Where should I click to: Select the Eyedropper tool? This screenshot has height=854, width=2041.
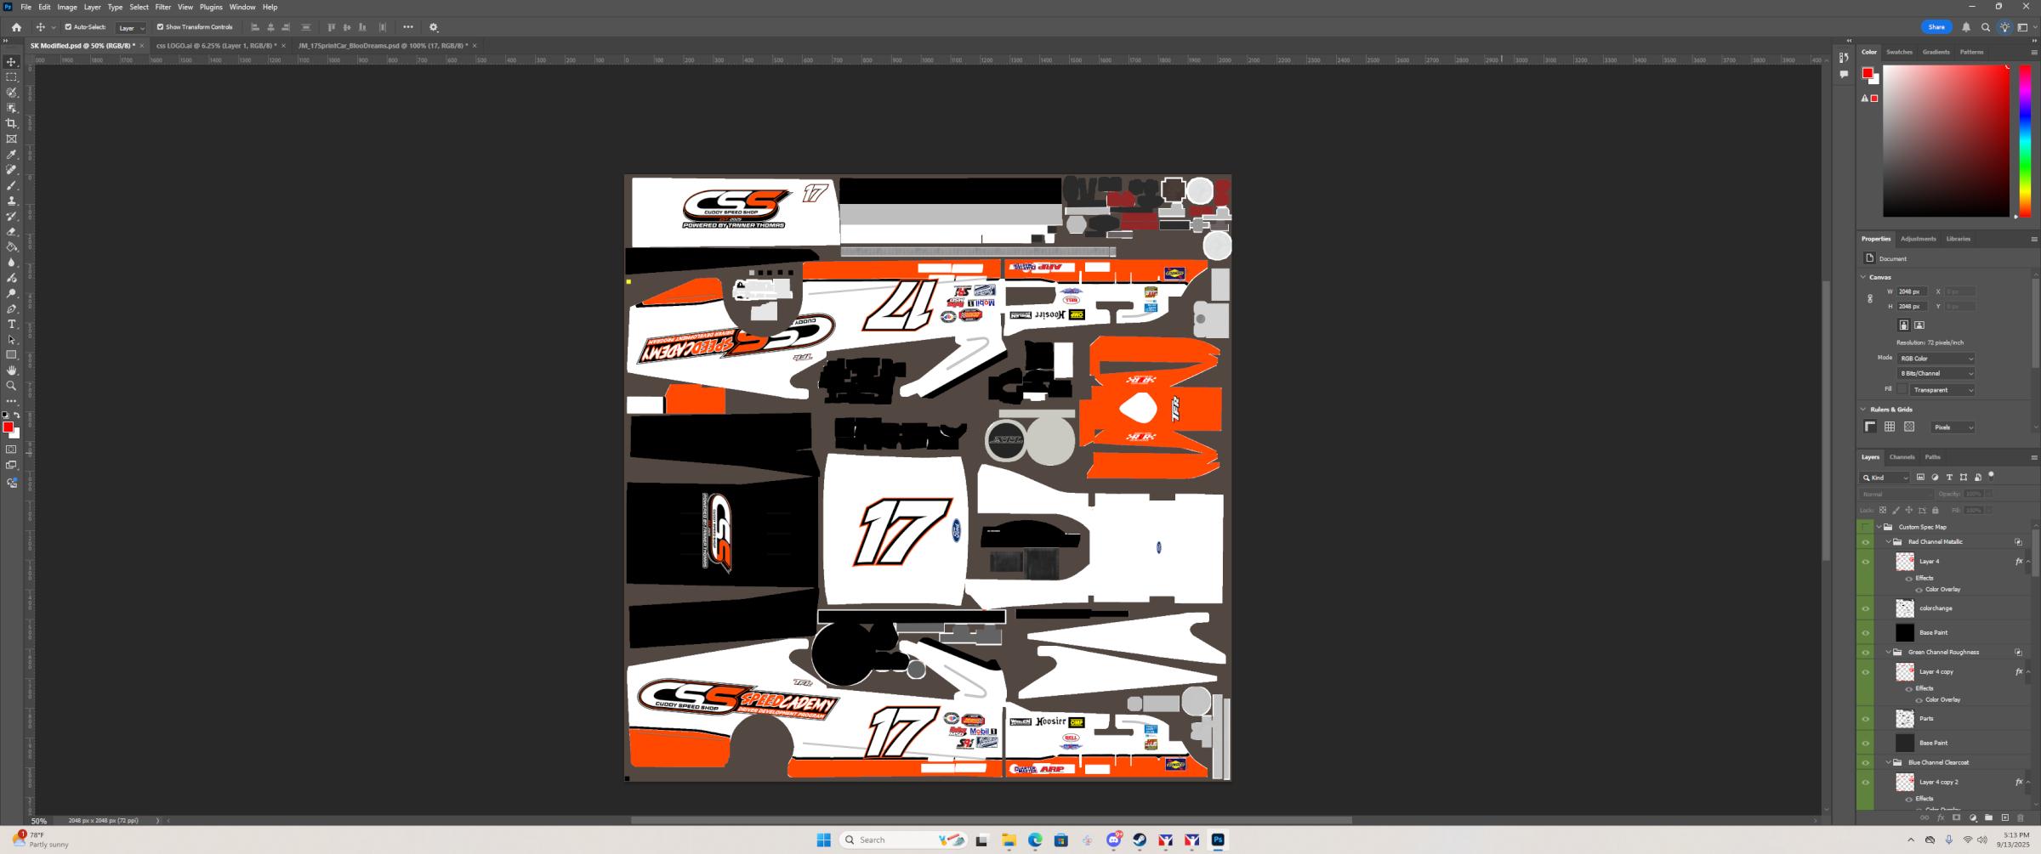[12, 154]
